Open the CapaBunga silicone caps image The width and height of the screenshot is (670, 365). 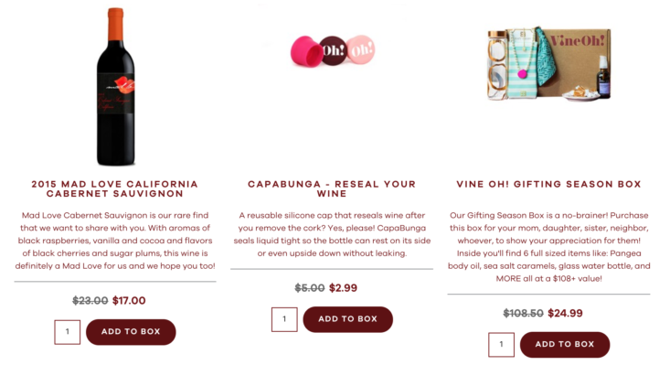click(x=333, y=50)
